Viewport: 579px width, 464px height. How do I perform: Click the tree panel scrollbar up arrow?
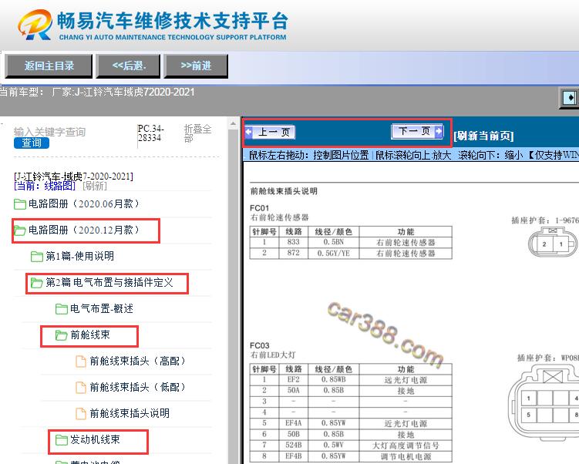(233, 123)
